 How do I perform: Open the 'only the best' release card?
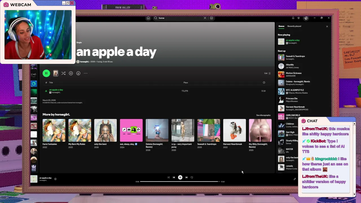(x=105, y=134)
